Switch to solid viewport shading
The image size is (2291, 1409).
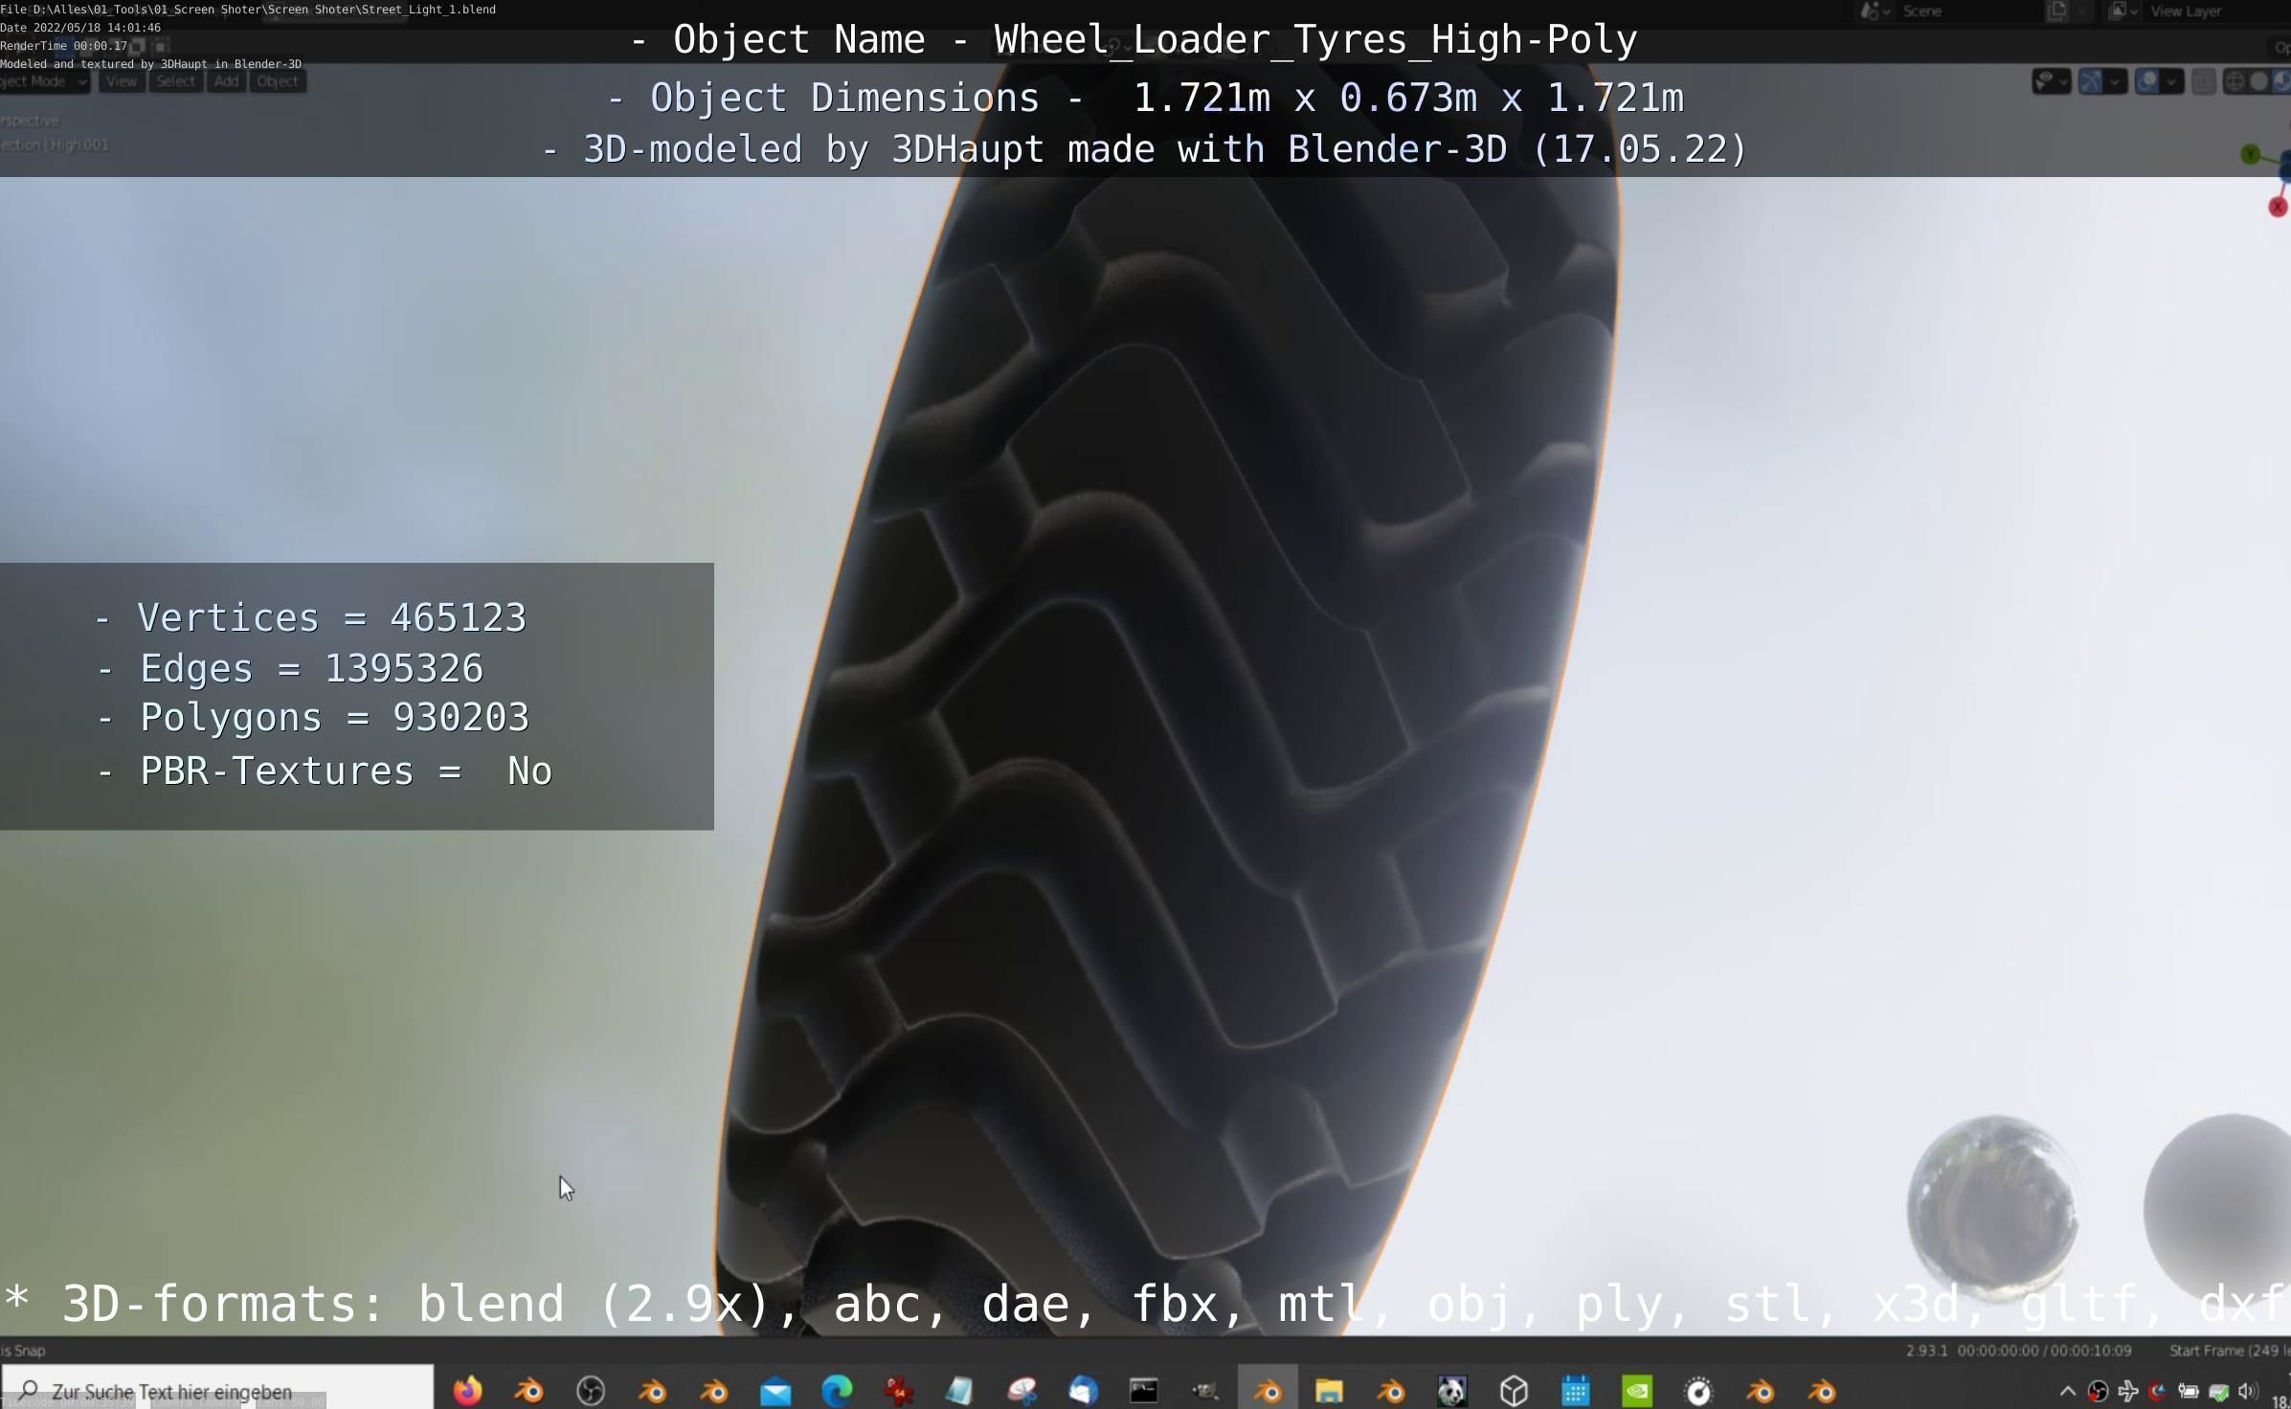click(2258, 82)
